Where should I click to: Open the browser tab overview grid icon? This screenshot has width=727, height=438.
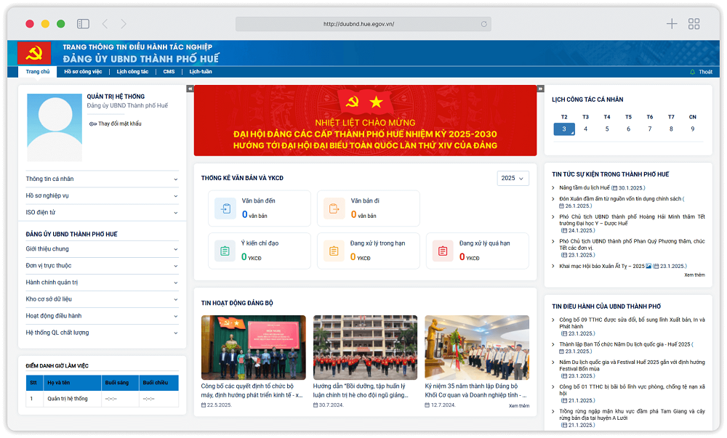point(694,24)
